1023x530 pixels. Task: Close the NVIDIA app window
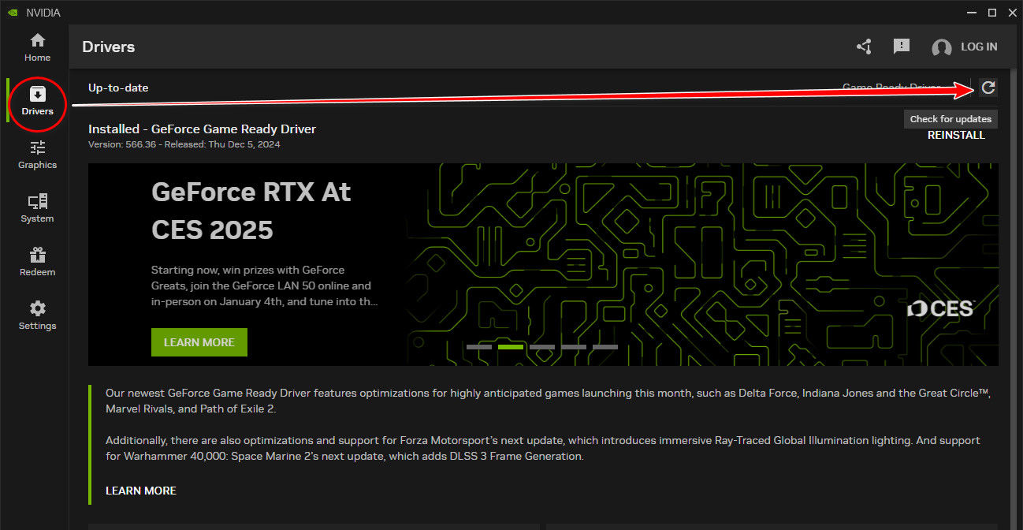point(1013,13)
